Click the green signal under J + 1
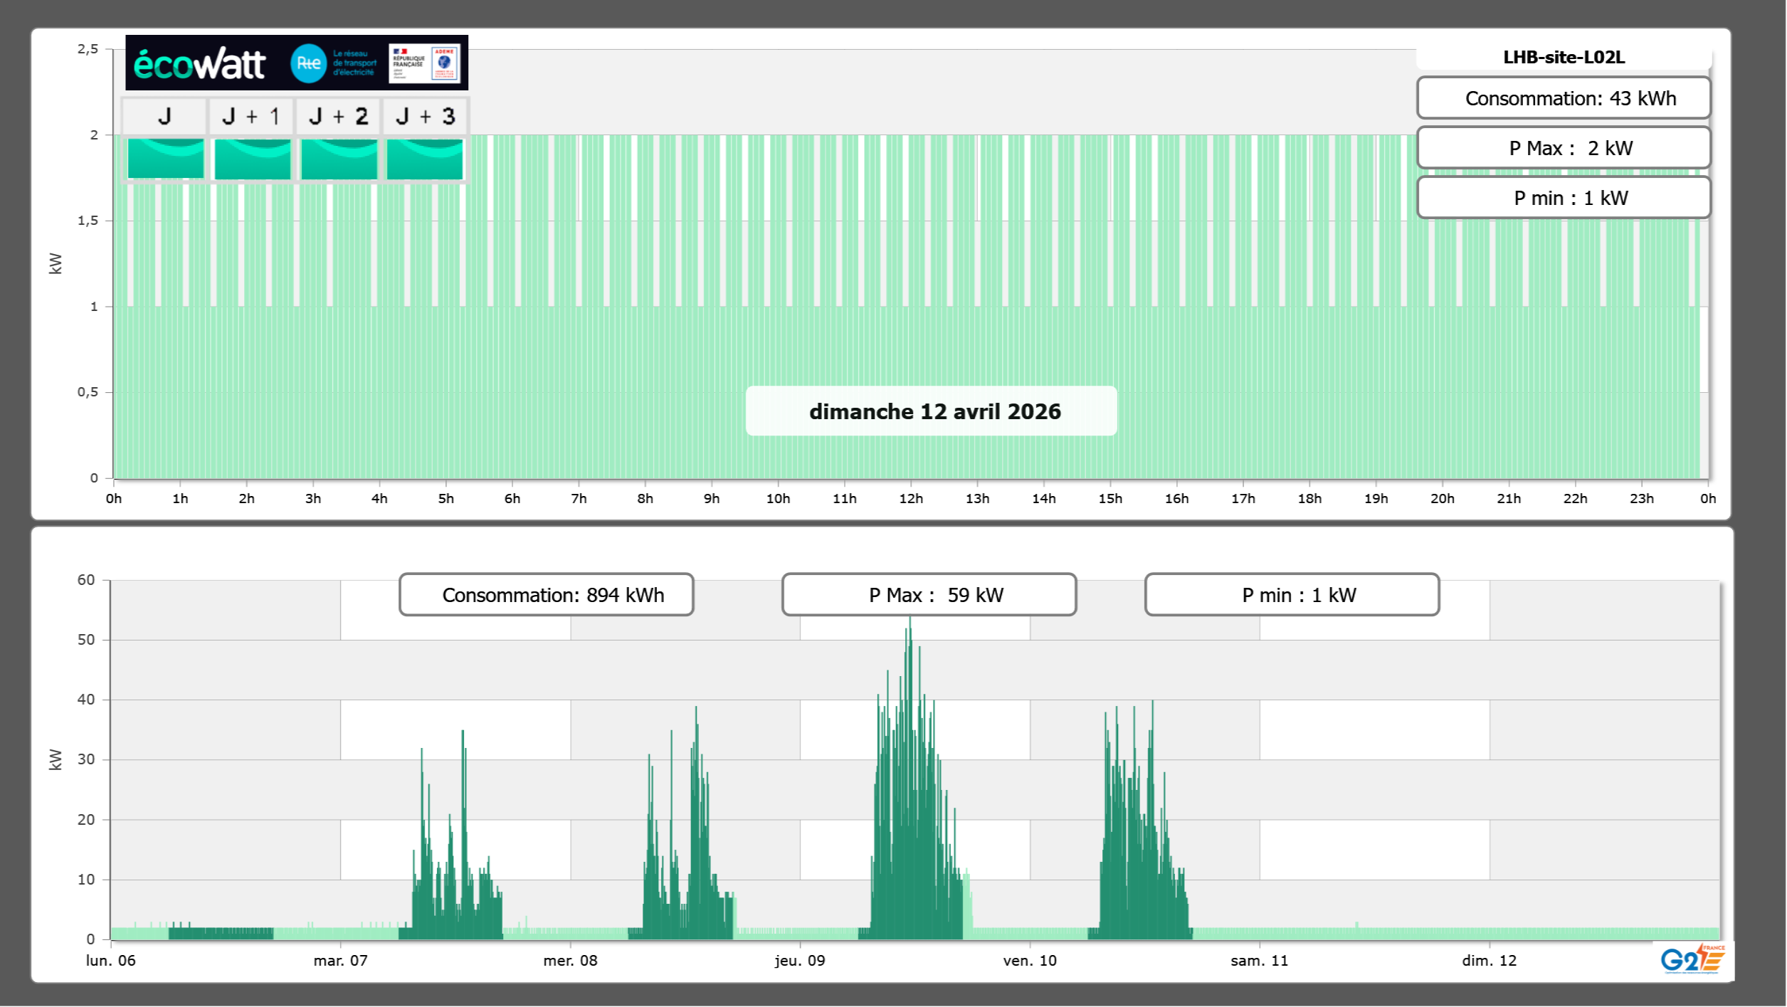The height and width of the screenshot is (1007, 1787). coord(253,159)
